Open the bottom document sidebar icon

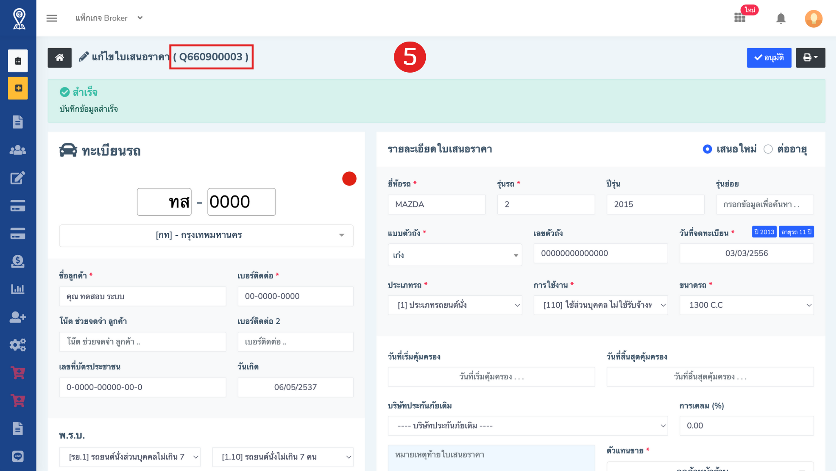pyautogui.click(x=18, y=428)
